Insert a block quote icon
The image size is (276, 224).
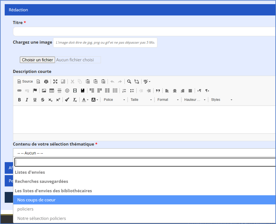point(158,91)
